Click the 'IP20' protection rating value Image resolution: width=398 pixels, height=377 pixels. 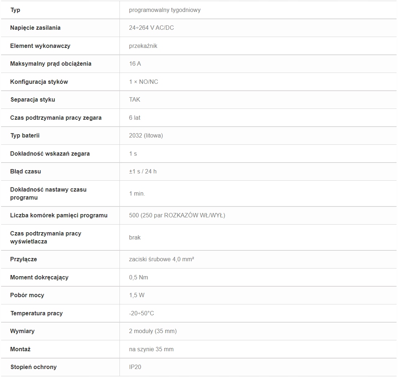tap(135, 367)
